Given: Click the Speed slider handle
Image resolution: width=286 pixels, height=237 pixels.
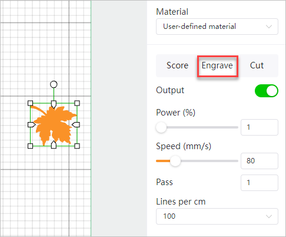Looking at the screenshot, I should click(175, 161).
